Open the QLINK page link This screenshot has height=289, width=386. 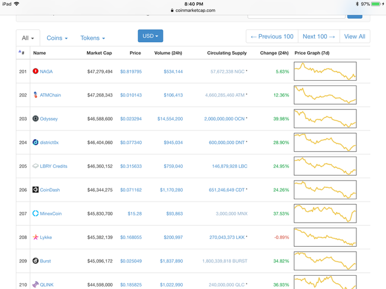[x=46, y=285]
